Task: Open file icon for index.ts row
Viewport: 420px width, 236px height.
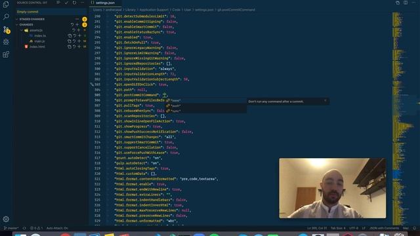Action: pos(70,35)
